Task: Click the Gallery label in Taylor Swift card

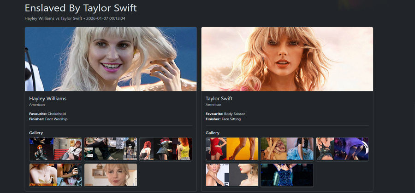Action: pos(213,133)
